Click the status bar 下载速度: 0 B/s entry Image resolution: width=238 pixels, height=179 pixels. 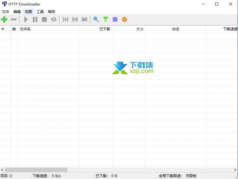pyautogui.click(x=47, y=176)
